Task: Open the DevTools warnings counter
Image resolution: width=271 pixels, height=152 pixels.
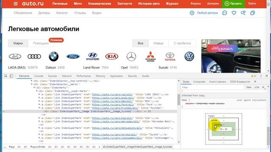Action: pos(253,76)
